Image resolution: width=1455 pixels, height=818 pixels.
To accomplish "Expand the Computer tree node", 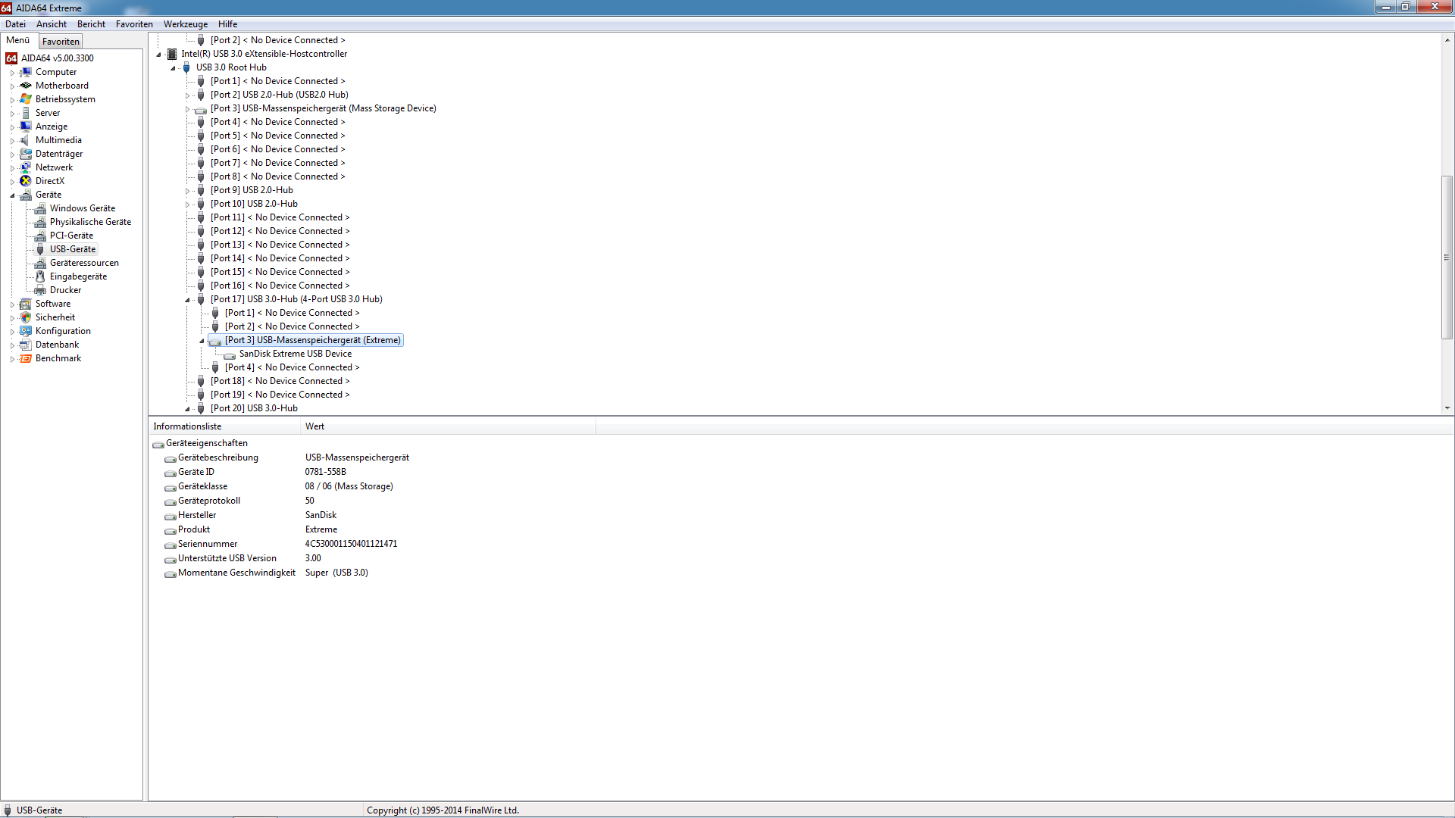I will (12, 73).
